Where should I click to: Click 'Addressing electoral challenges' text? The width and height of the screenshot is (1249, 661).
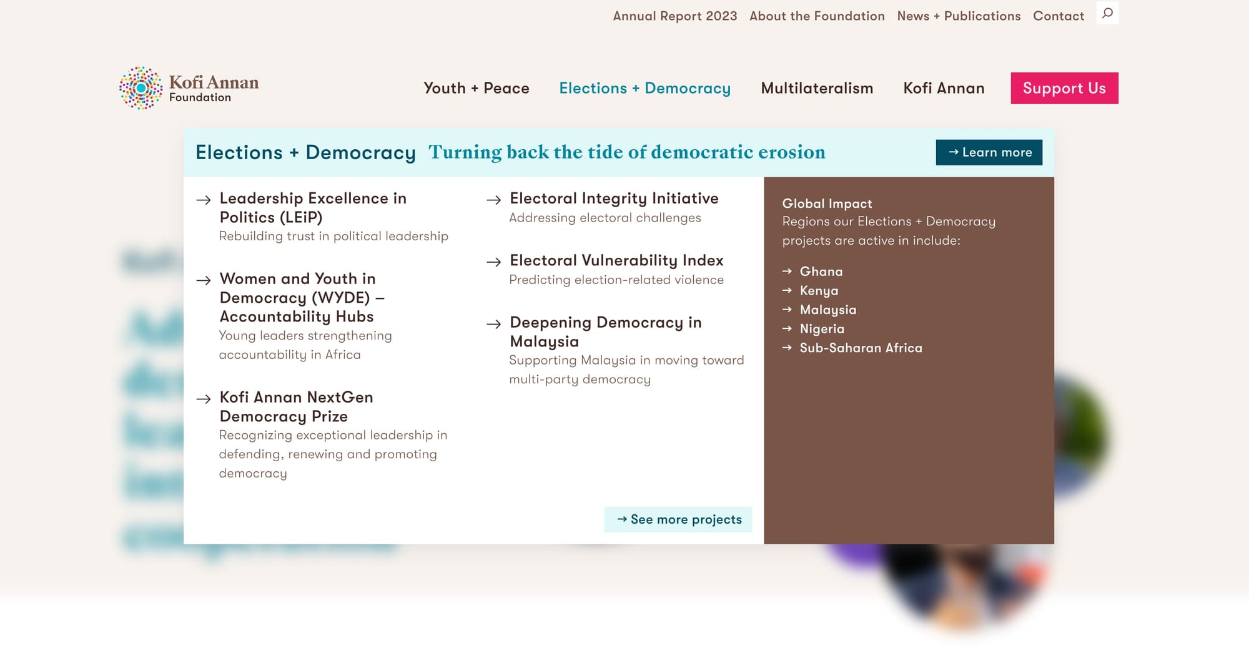[605, 218]
